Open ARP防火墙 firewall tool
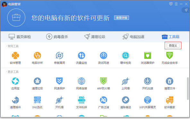 (103, 83)
